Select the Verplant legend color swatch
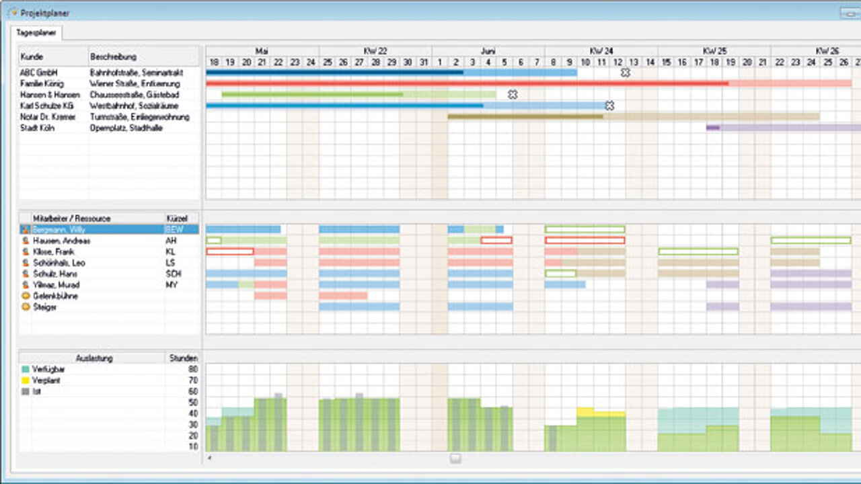This screenshot has height=484, width=861. [x=26, y=380]
